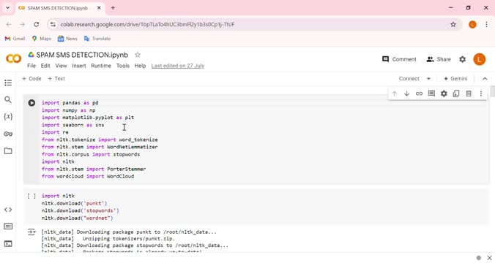Mirror cell in tab icon
This screenshot has width=495, height=263.
click(456, 94)
